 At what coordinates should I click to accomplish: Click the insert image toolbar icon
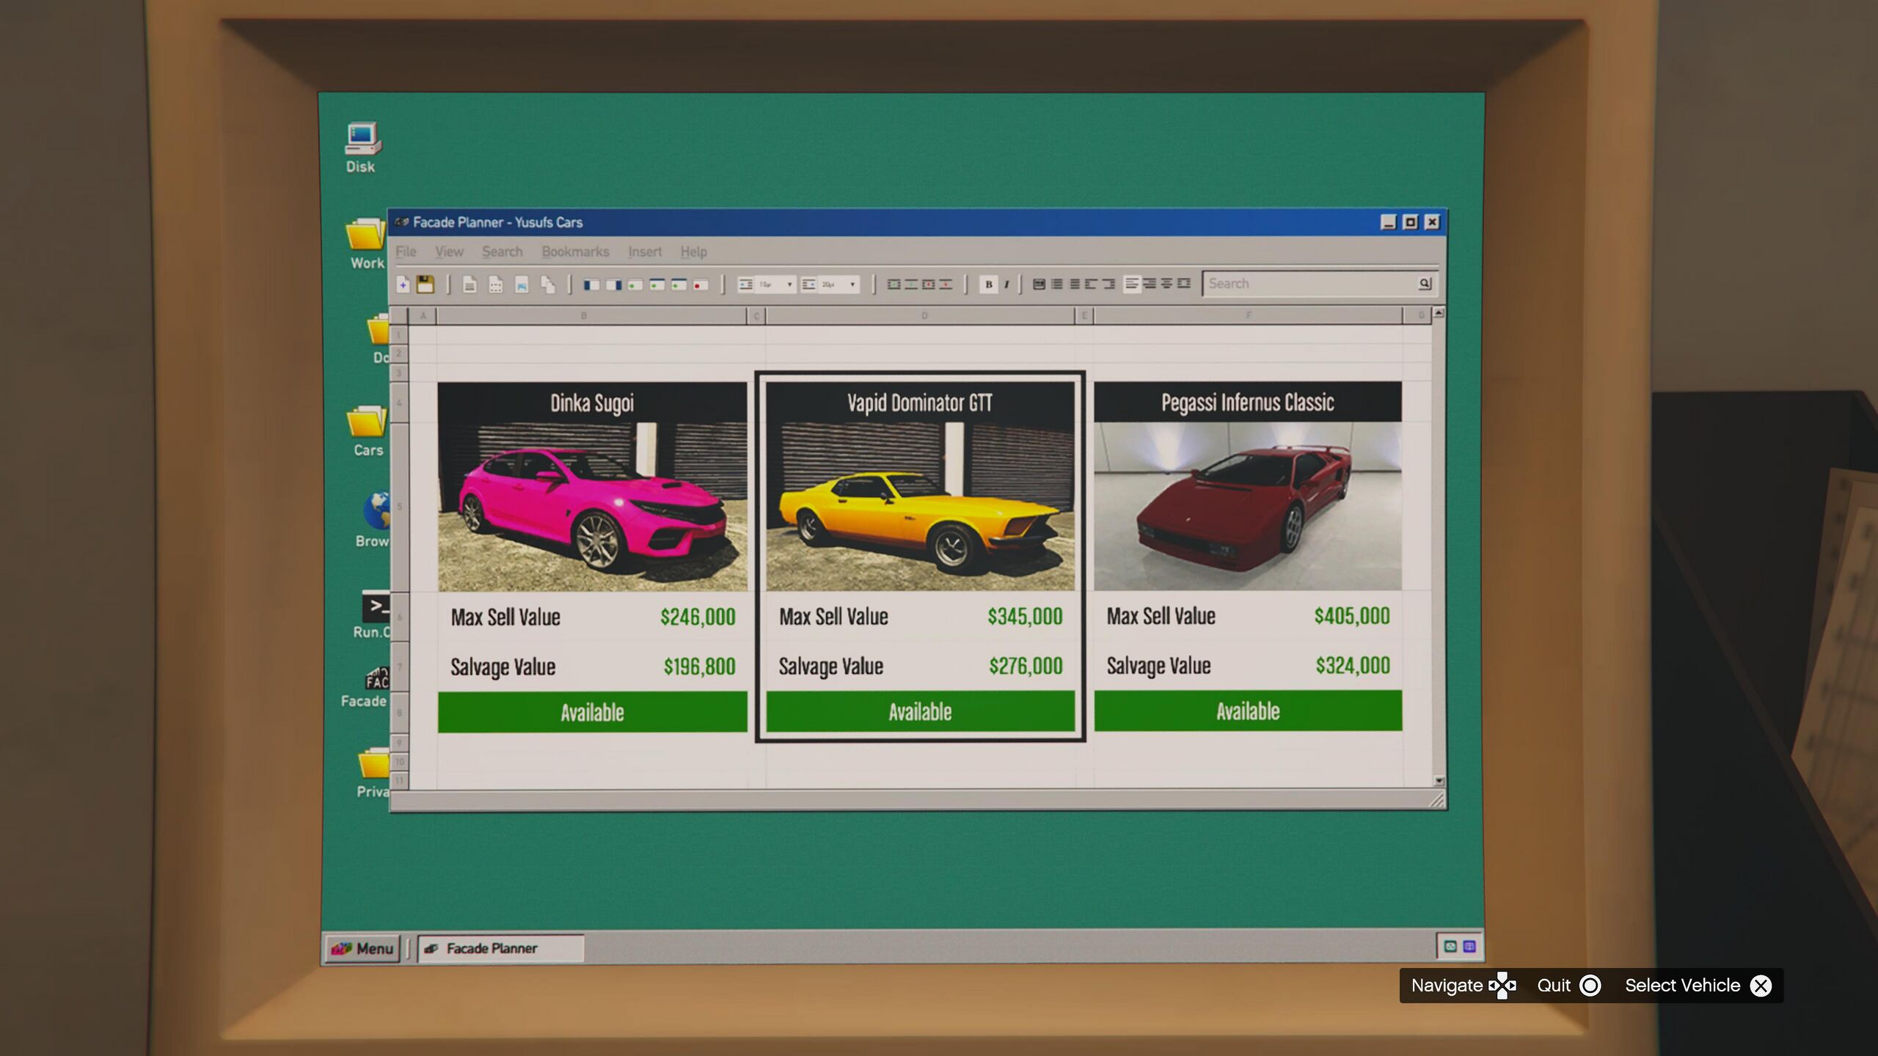522,285
